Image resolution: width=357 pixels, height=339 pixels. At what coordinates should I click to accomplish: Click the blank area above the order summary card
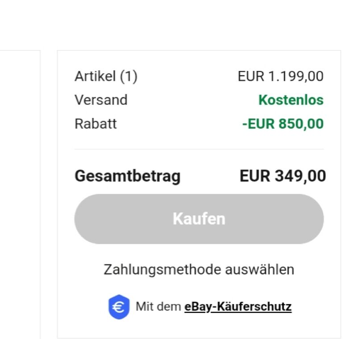(x=199, y=25)
